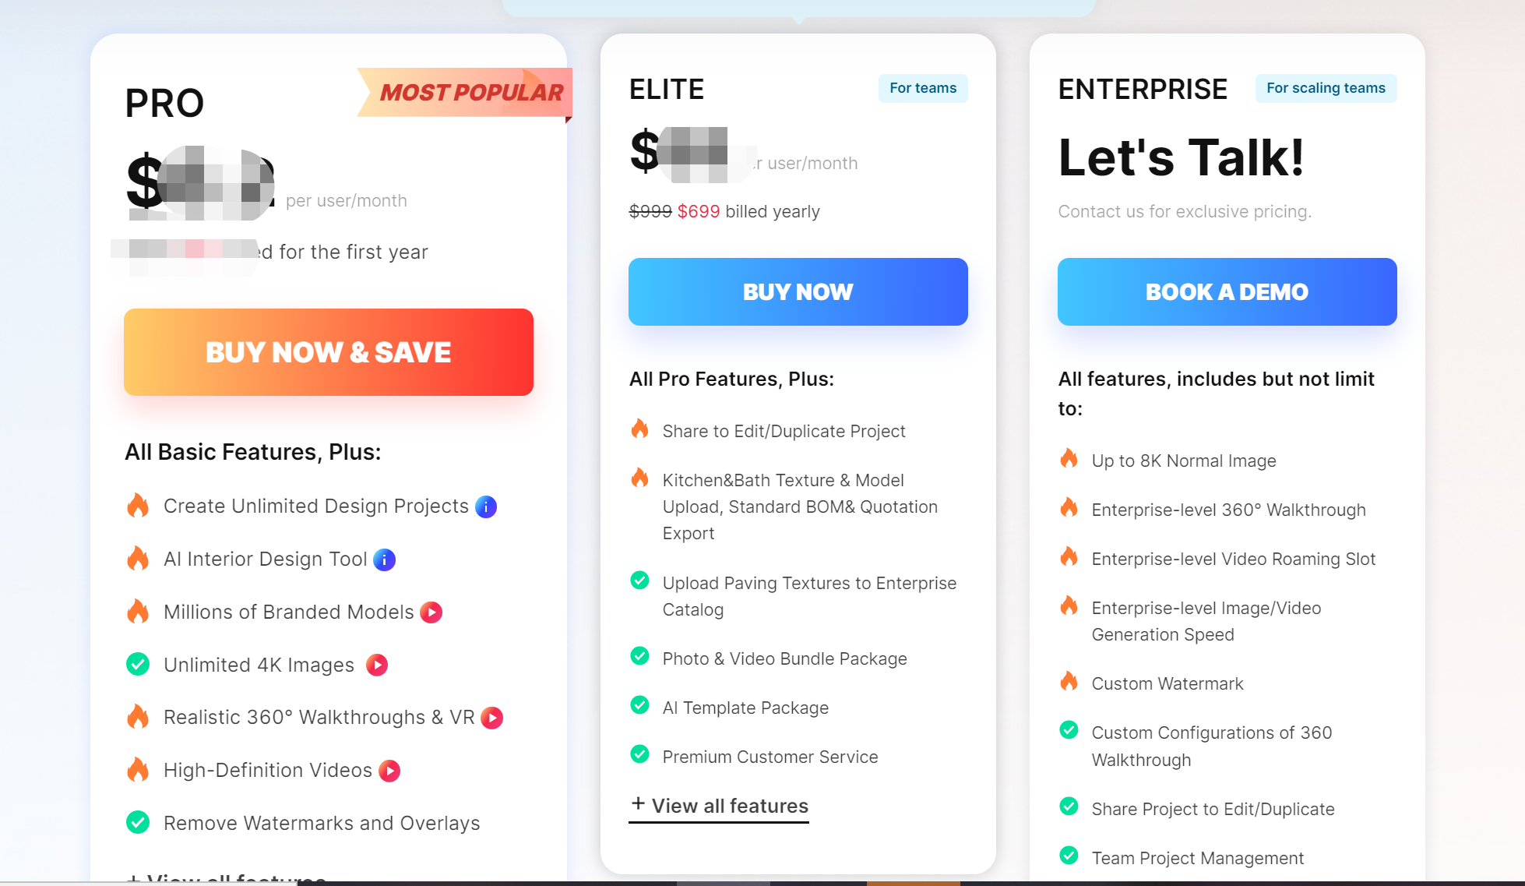Click flame icon beside Share to Edit/Duplicate Project
The width and height of the screenshot is (1525, 886).
coord(639,429)
